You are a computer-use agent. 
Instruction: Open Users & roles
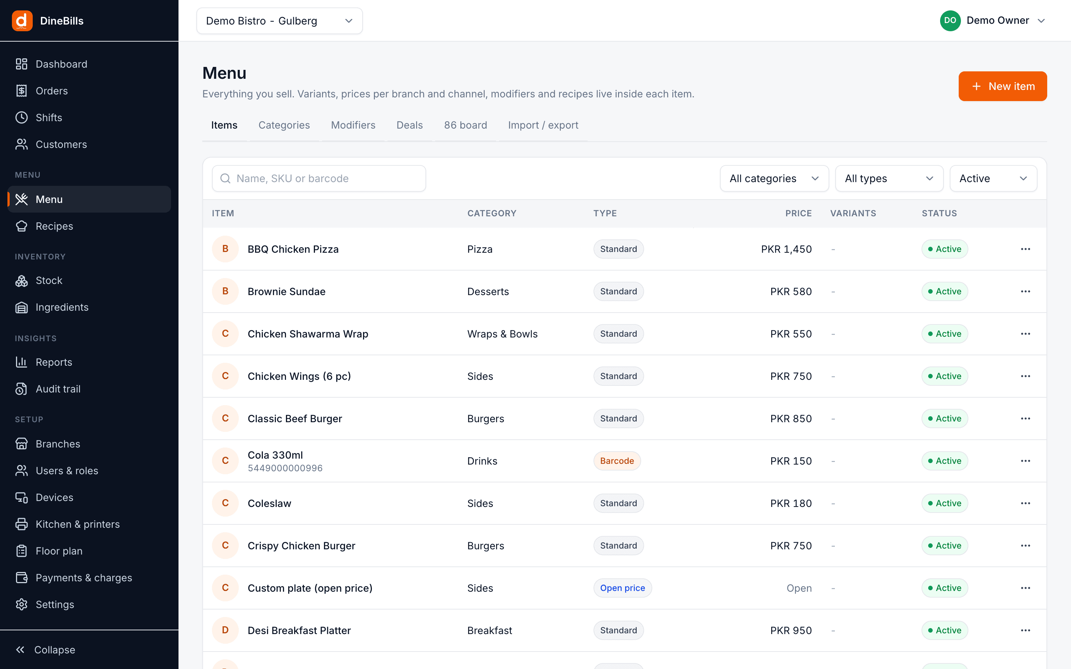click(x=89, y=470)
